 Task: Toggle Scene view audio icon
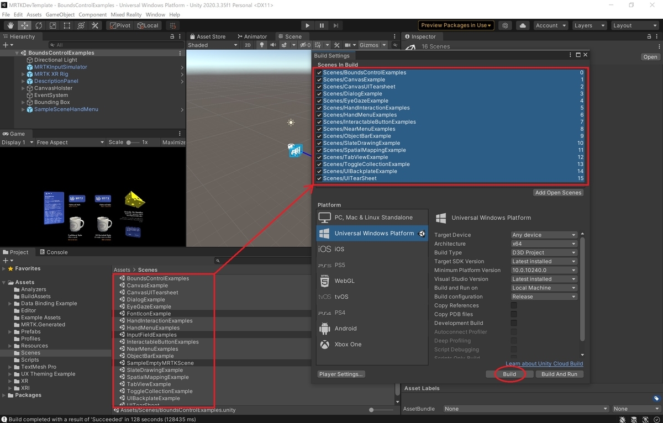(x=273, y=45)
